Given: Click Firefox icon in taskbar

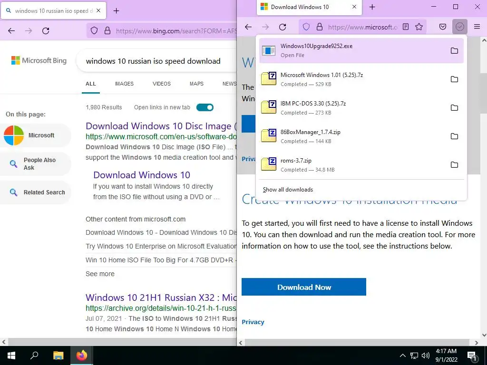Looking at the screenshot, I should click(82, 355).
